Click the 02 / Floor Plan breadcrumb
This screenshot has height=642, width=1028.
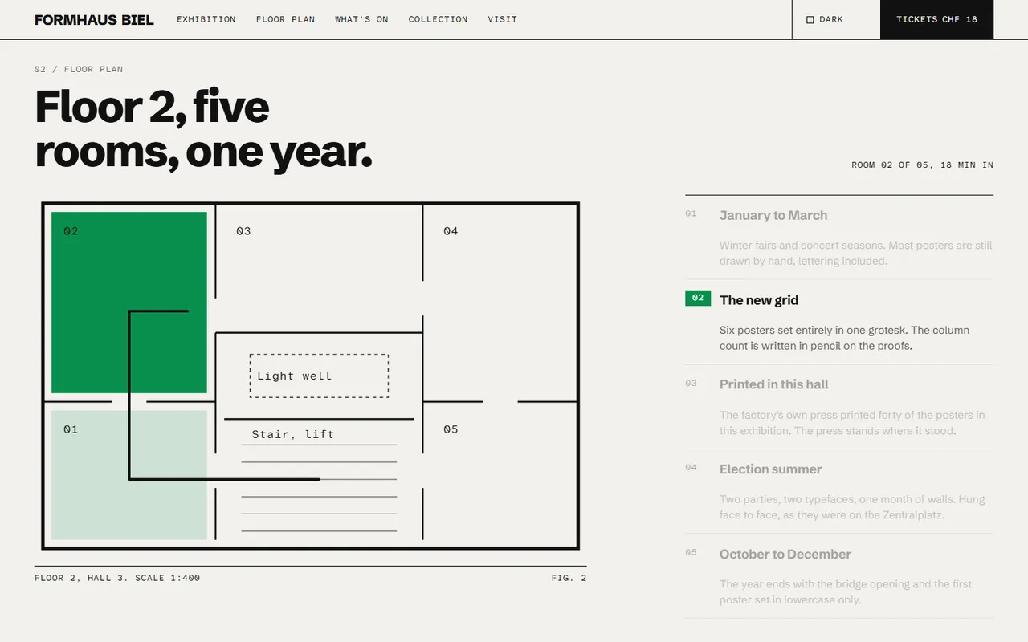[79, 69]
